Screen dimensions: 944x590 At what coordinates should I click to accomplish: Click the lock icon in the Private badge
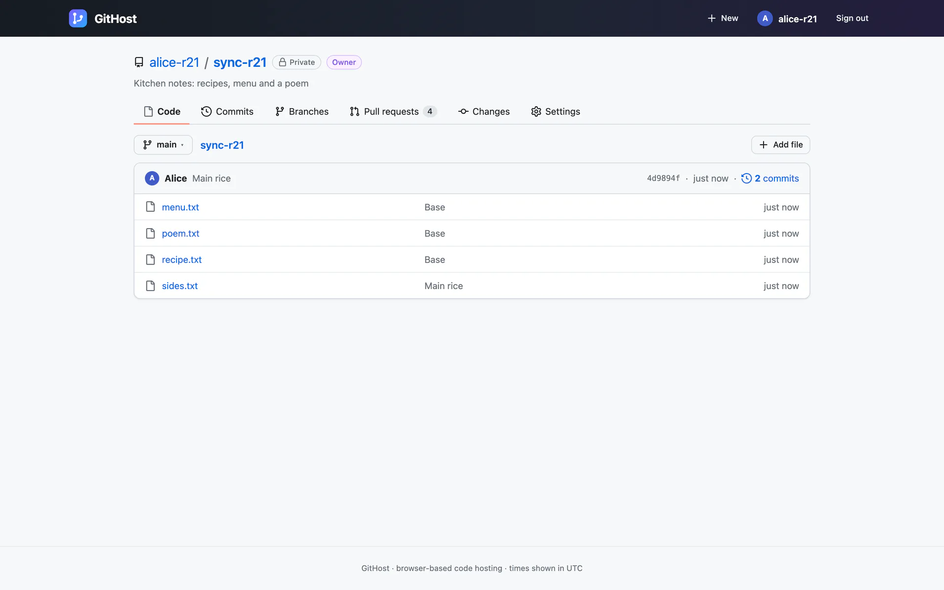point(283,62)
